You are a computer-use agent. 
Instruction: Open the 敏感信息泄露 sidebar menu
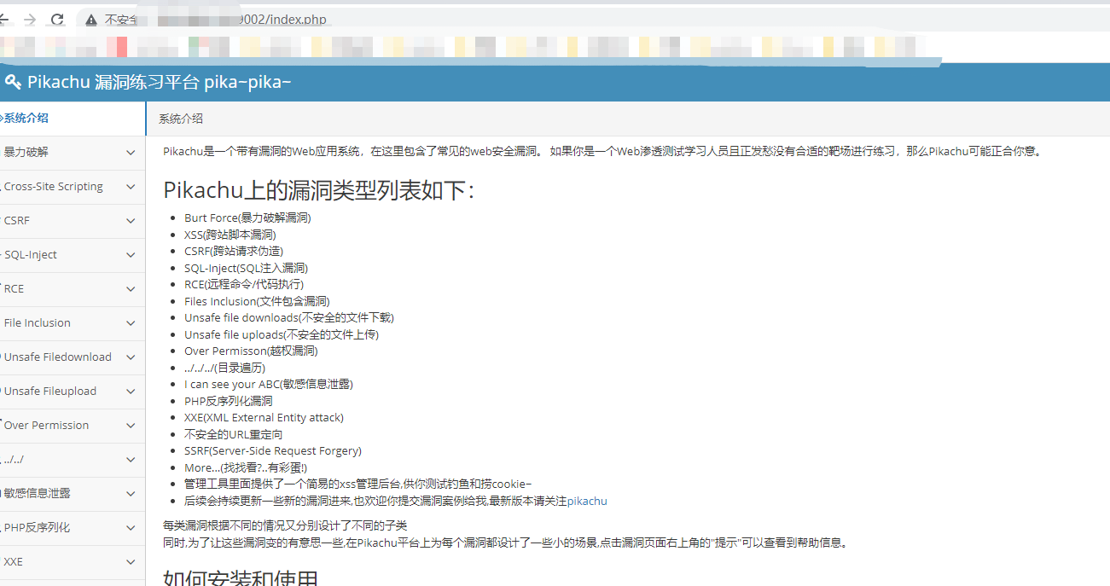(x=73, y=494)
